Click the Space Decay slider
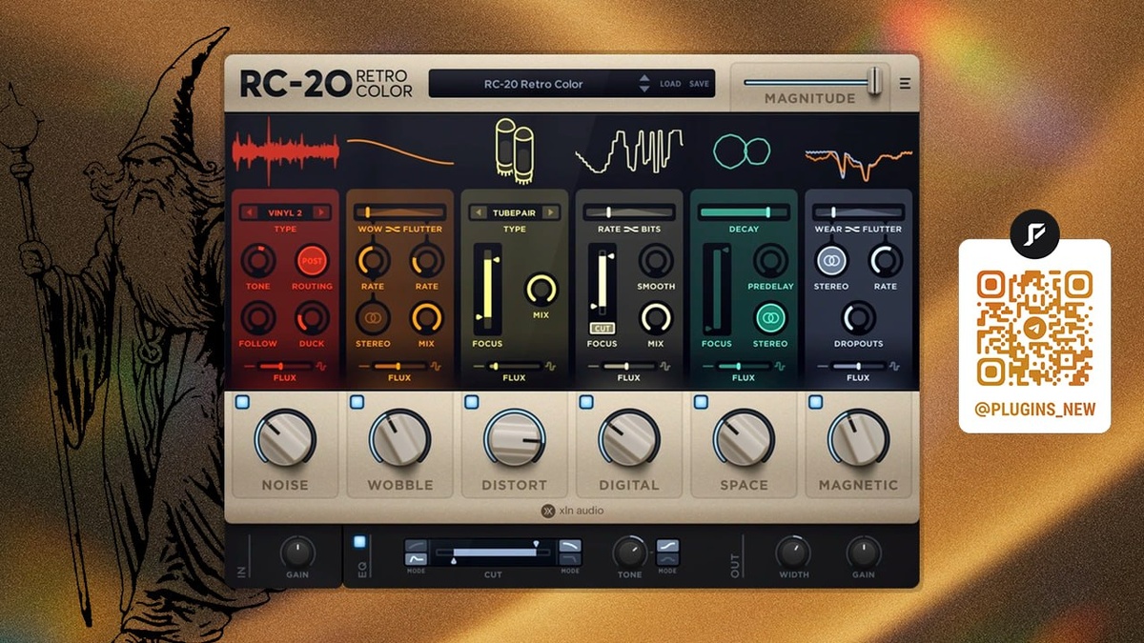The image size is (1144, 643). coord(744,211)
